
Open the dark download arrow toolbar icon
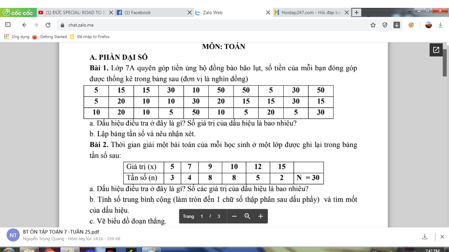pos(396,25)
